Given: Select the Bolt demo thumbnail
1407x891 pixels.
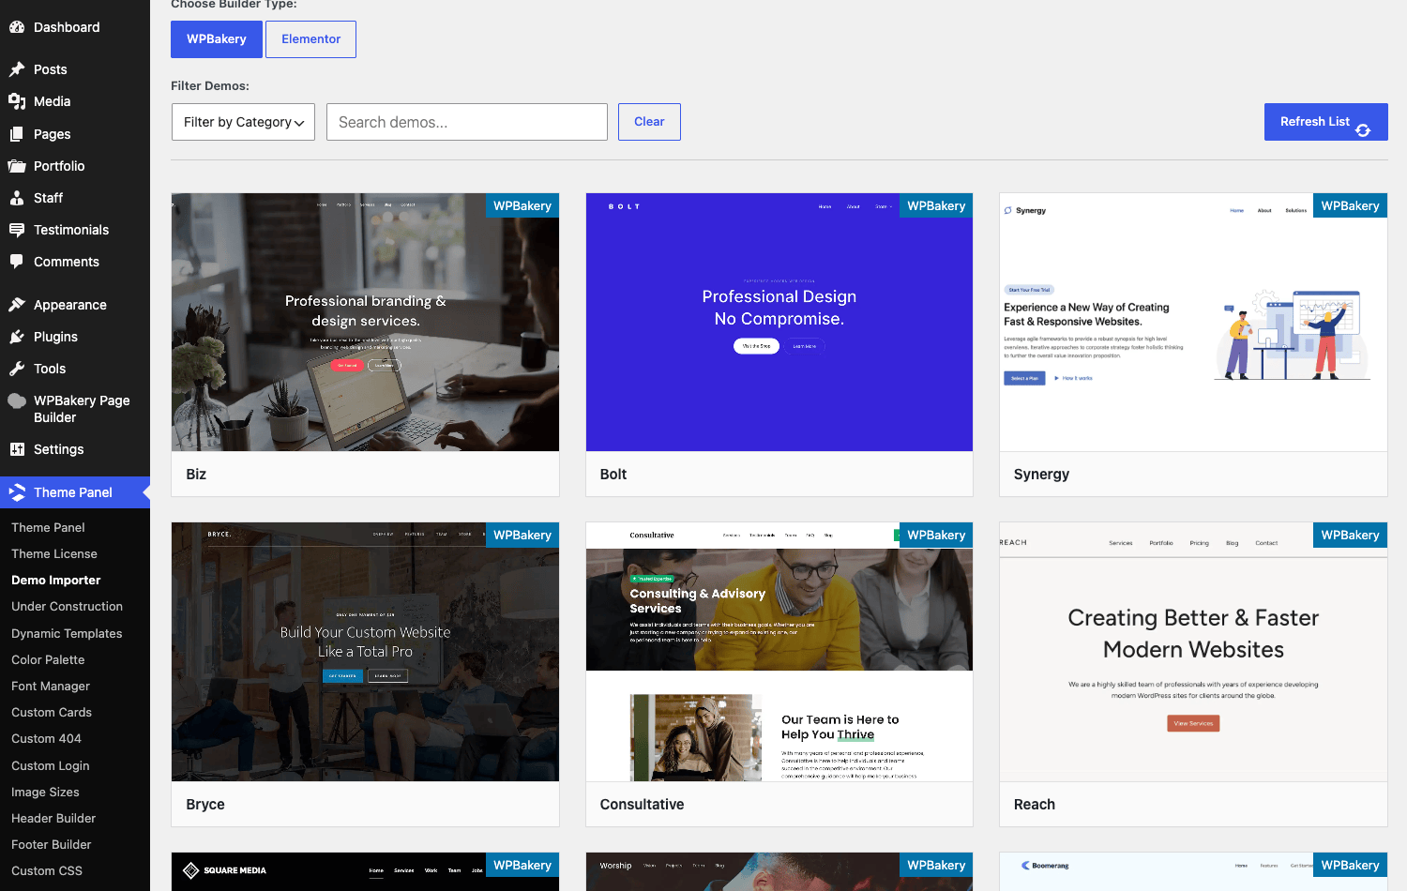Looking at the screenshot, I should coord(779,323).
